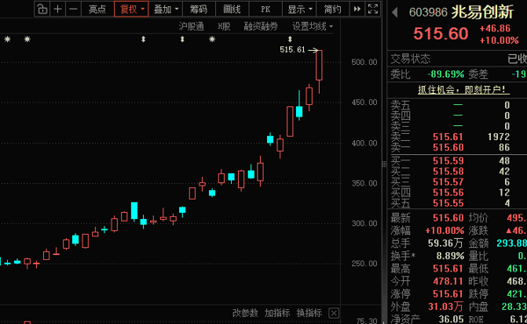Click the stock code 603986

(x=429, y=13)
